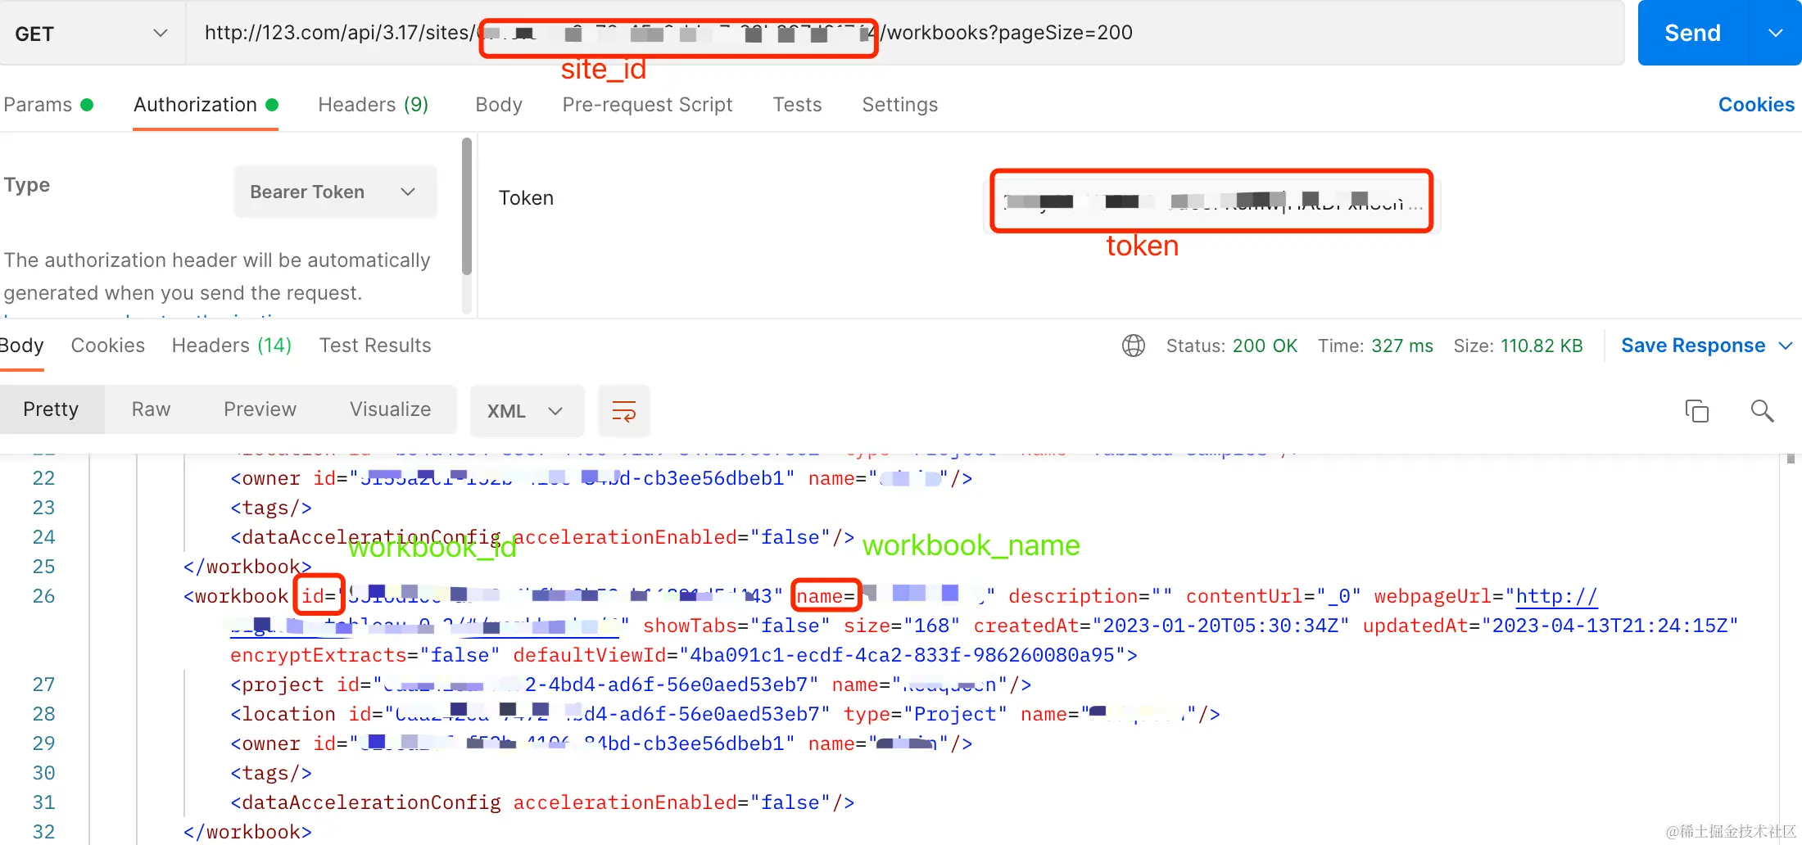This screenshot has width=1802, height=845.
Task: Select the Pretty view mode
Action: click(51, 409)
